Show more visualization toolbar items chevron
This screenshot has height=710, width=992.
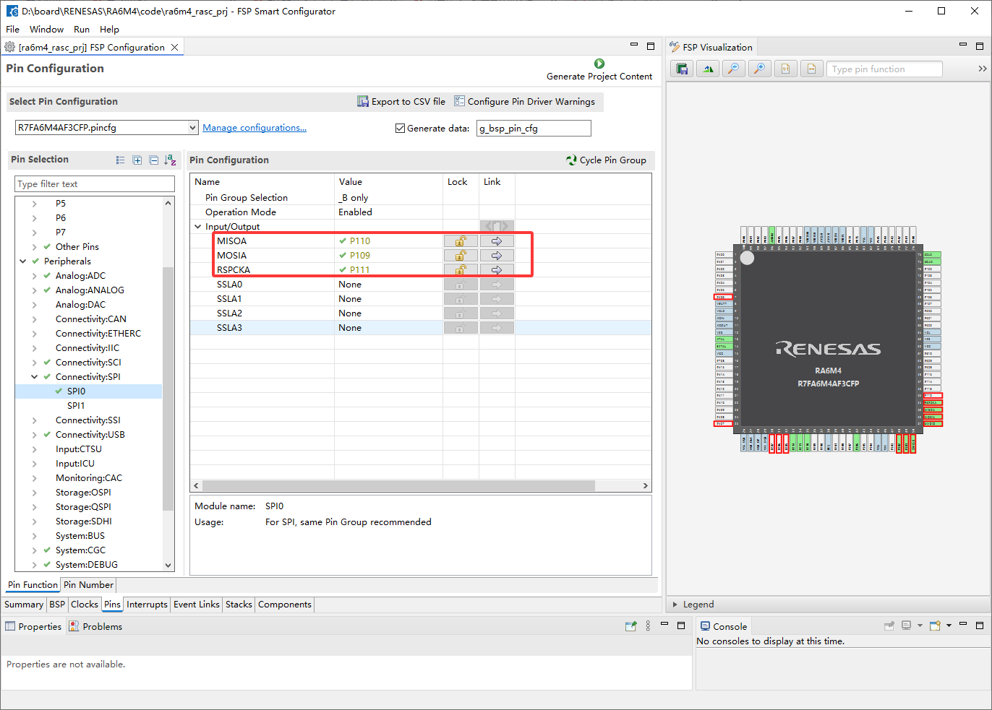click(982, 69)
